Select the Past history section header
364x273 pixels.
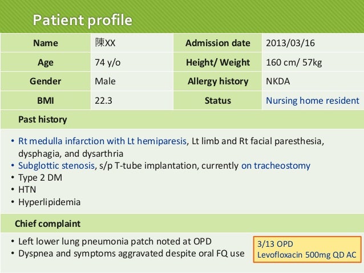point(182,120)
